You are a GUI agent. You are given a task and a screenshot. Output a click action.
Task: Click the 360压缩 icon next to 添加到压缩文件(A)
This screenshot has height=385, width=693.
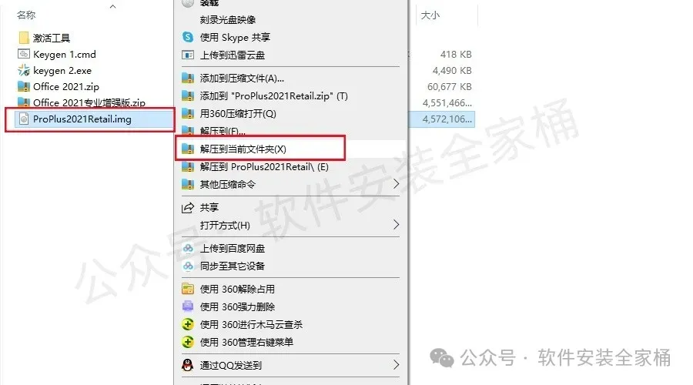coord(188,79)
